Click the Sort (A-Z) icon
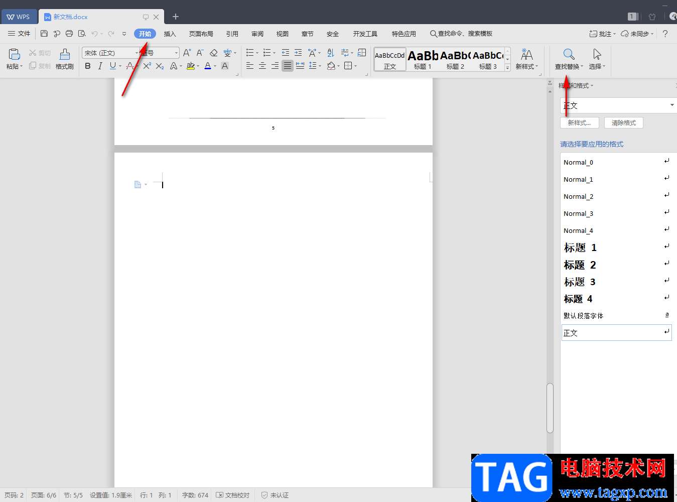 [330, 53]
